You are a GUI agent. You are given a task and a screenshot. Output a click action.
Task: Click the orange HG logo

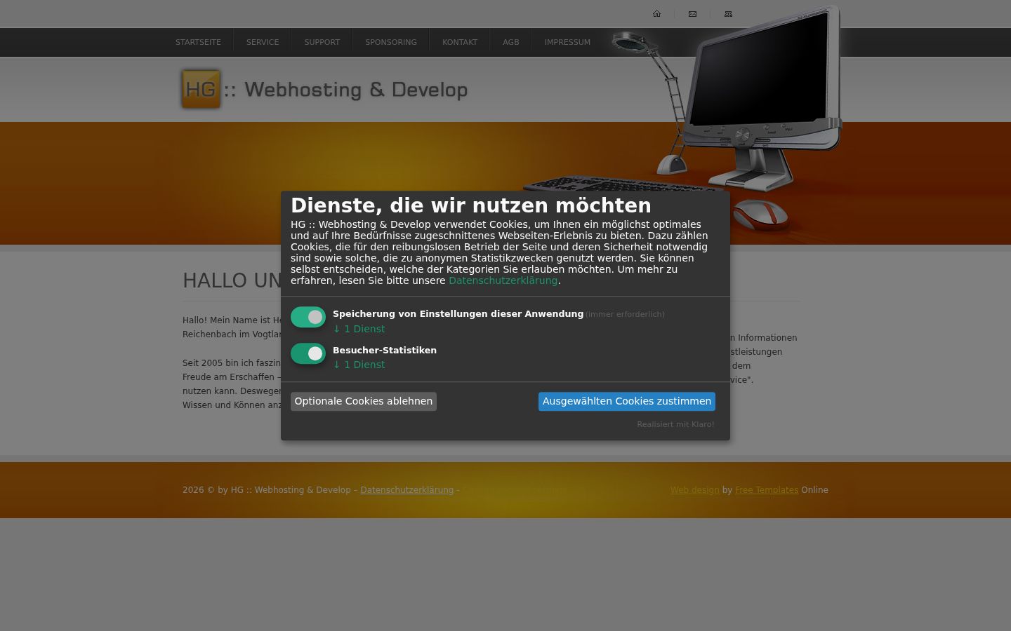(201, 89)
